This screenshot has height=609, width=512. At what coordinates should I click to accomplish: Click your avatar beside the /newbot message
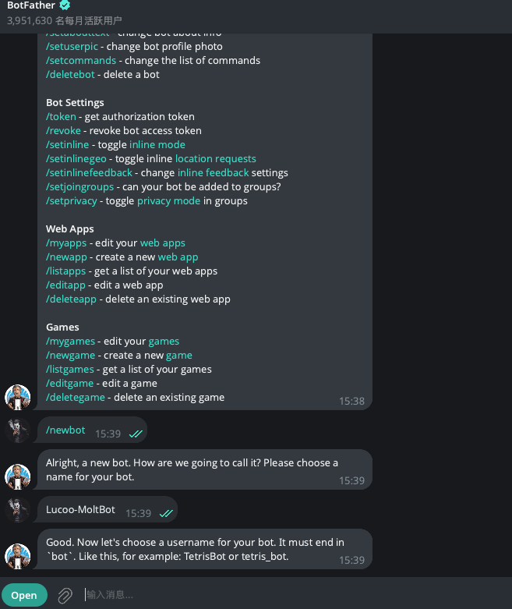[x=18, y=430]
